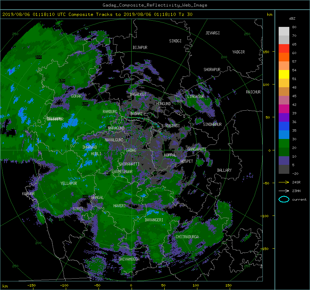Click the SHORAPUR city label
Image resolution: width=310 pixels, height=290 pixels.
pyautogui.click(x=212, y=70)
